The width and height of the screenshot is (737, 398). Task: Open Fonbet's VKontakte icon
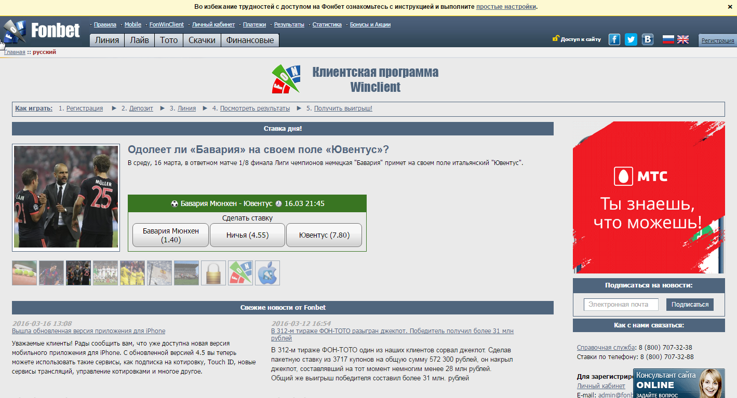[648, 39]
